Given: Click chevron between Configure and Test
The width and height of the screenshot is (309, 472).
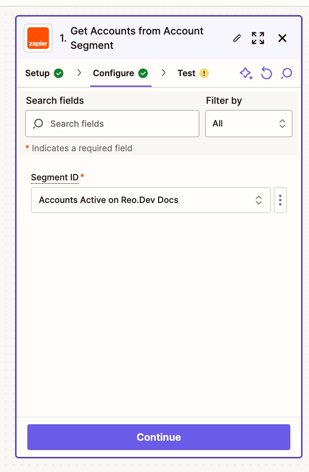Looking at the screenshot, I should [164, 73].
